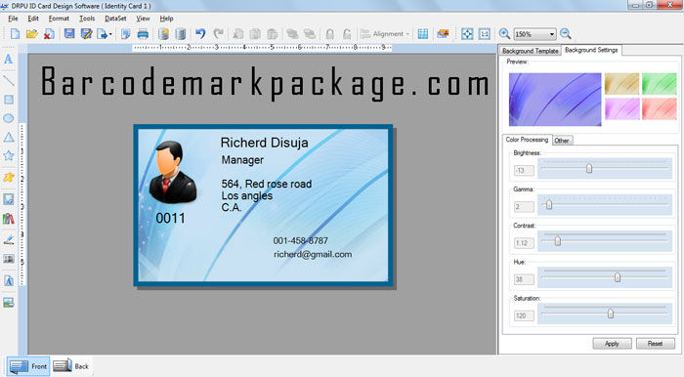Switch to Other tab

[x=562, y=141]
